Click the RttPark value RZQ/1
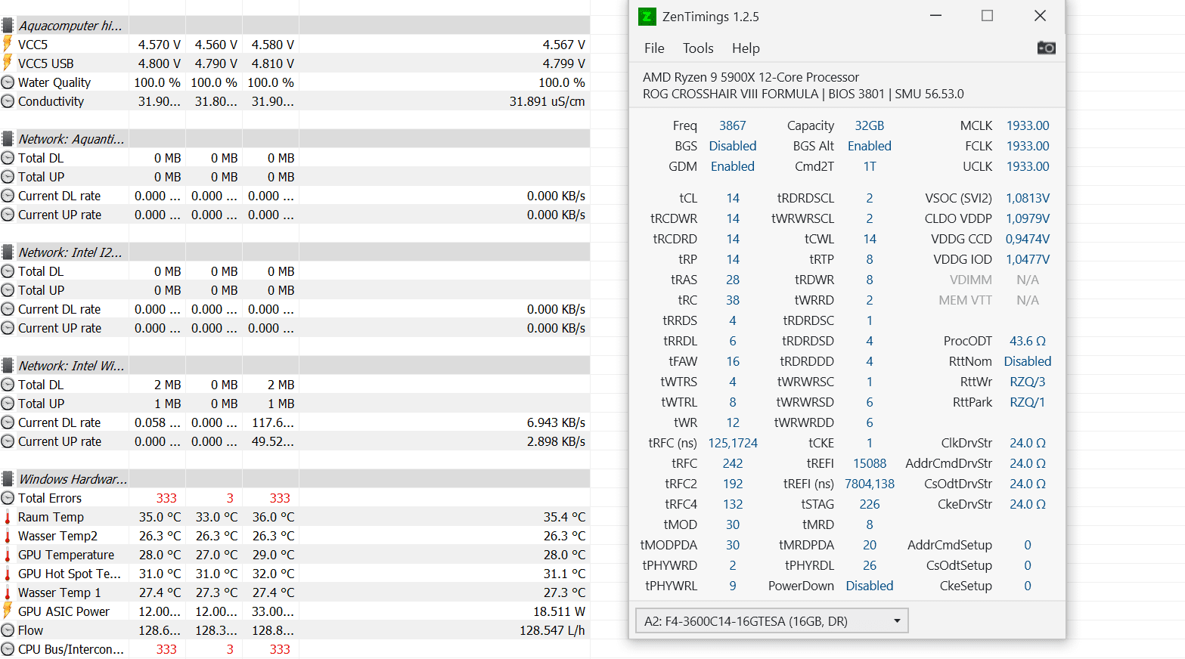The width and height of the screenshot is (1185, 659). coord(1028,402)
